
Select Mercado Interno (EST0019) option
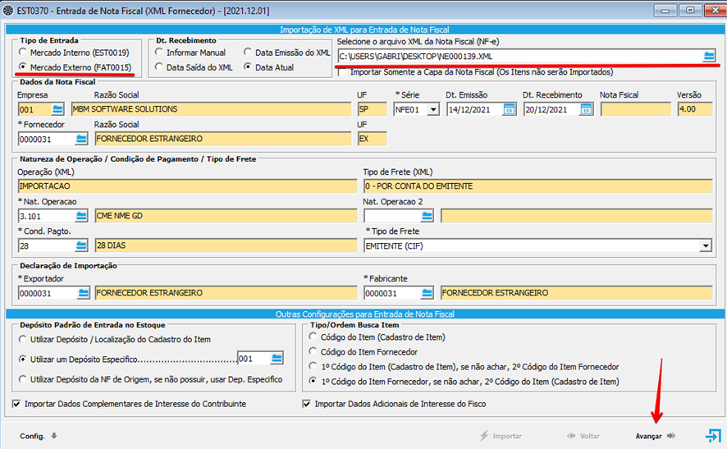[74, 53]
